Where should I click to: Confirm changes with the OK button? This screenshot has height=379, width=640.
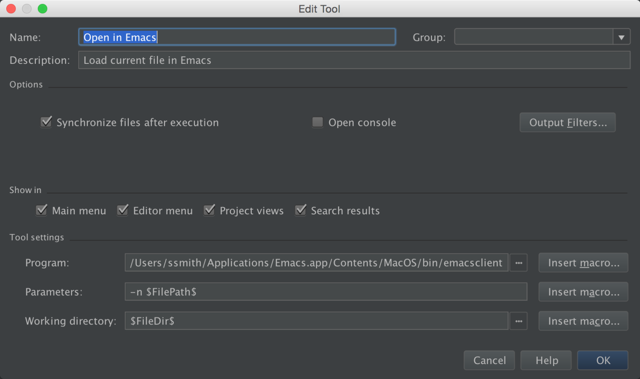click(602, 360)
